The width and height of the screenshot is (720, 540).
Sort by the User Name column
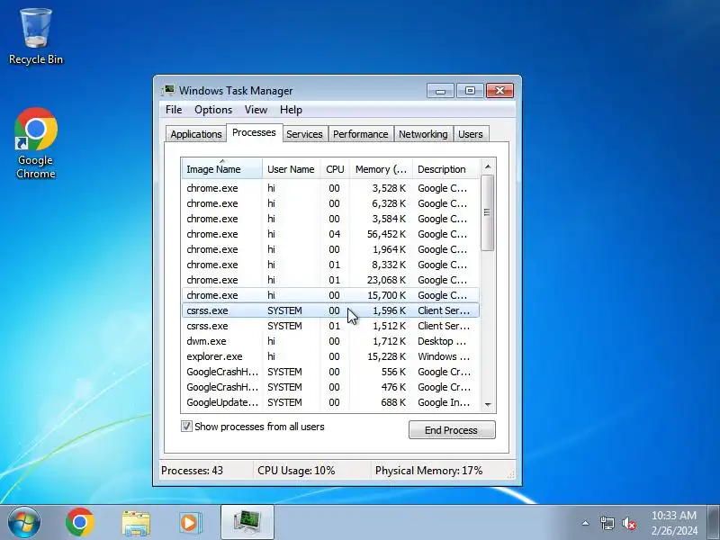(291, 169)
